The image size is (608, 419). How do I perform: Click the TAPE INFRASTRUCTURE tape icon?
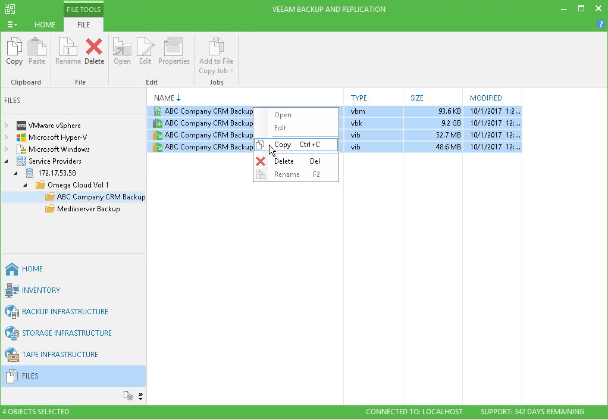point(12,354)
